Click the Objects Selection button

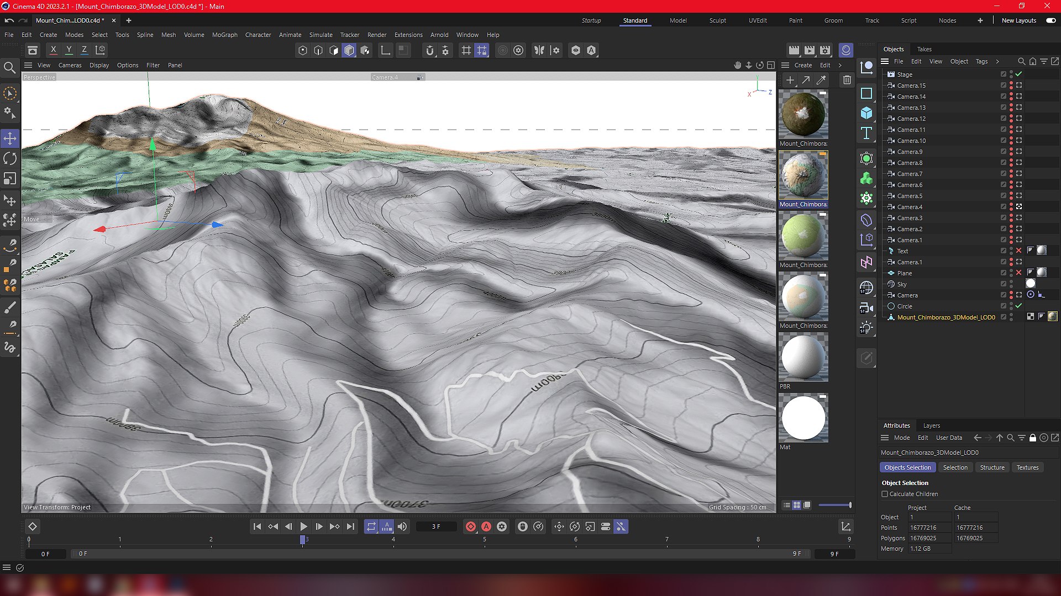pos(907,467)
